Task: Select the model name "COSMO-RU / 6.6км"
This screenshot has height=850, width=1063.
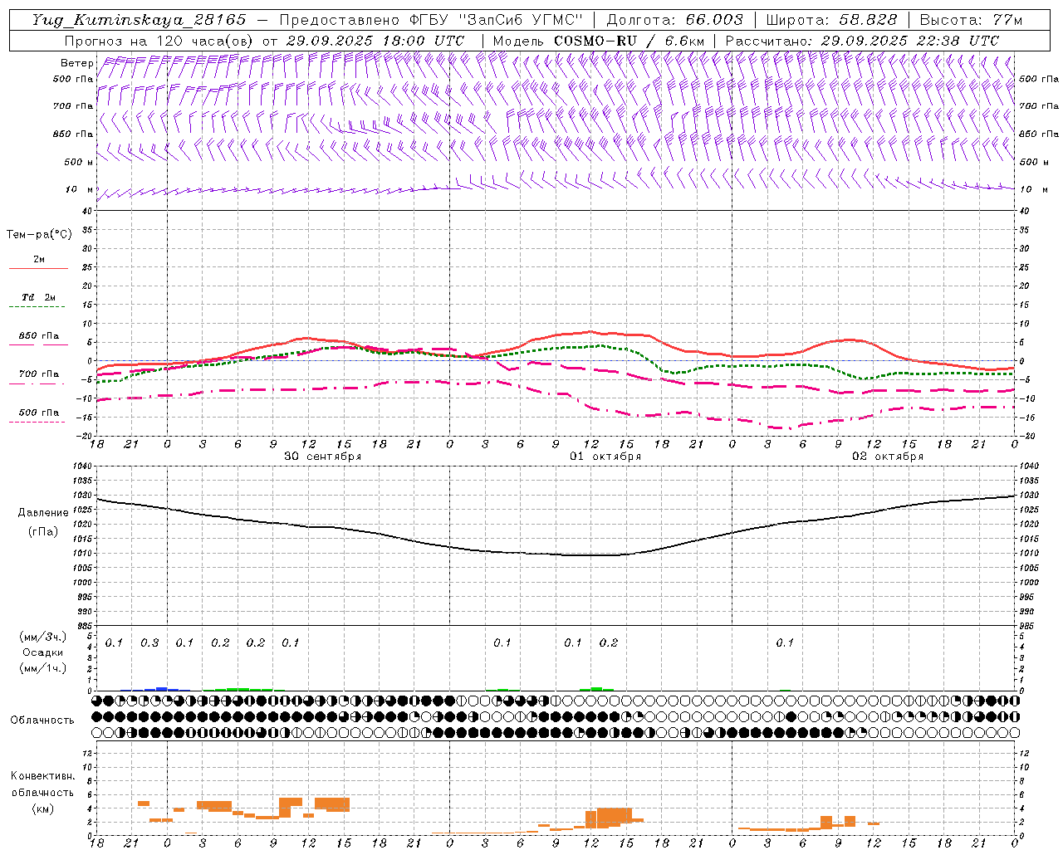Action: [629, 41]
